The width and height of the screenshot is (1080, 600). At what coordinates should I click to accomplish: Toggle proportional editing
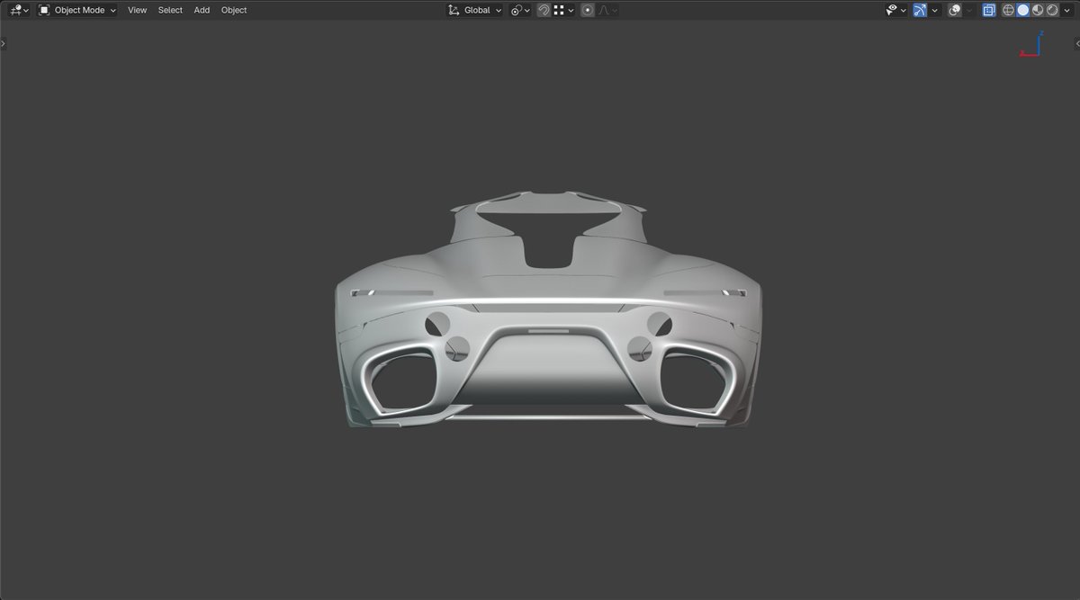pyautogui.click(x=587, y=10)
